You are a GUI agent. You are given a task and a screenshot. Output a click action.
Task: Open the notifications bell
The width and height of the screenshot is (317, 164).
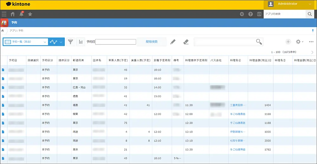coord(21,14)
